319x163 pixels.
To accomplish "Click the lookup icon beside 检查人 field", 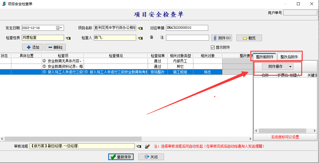I will pyautogui.click(x=140, y=38).
